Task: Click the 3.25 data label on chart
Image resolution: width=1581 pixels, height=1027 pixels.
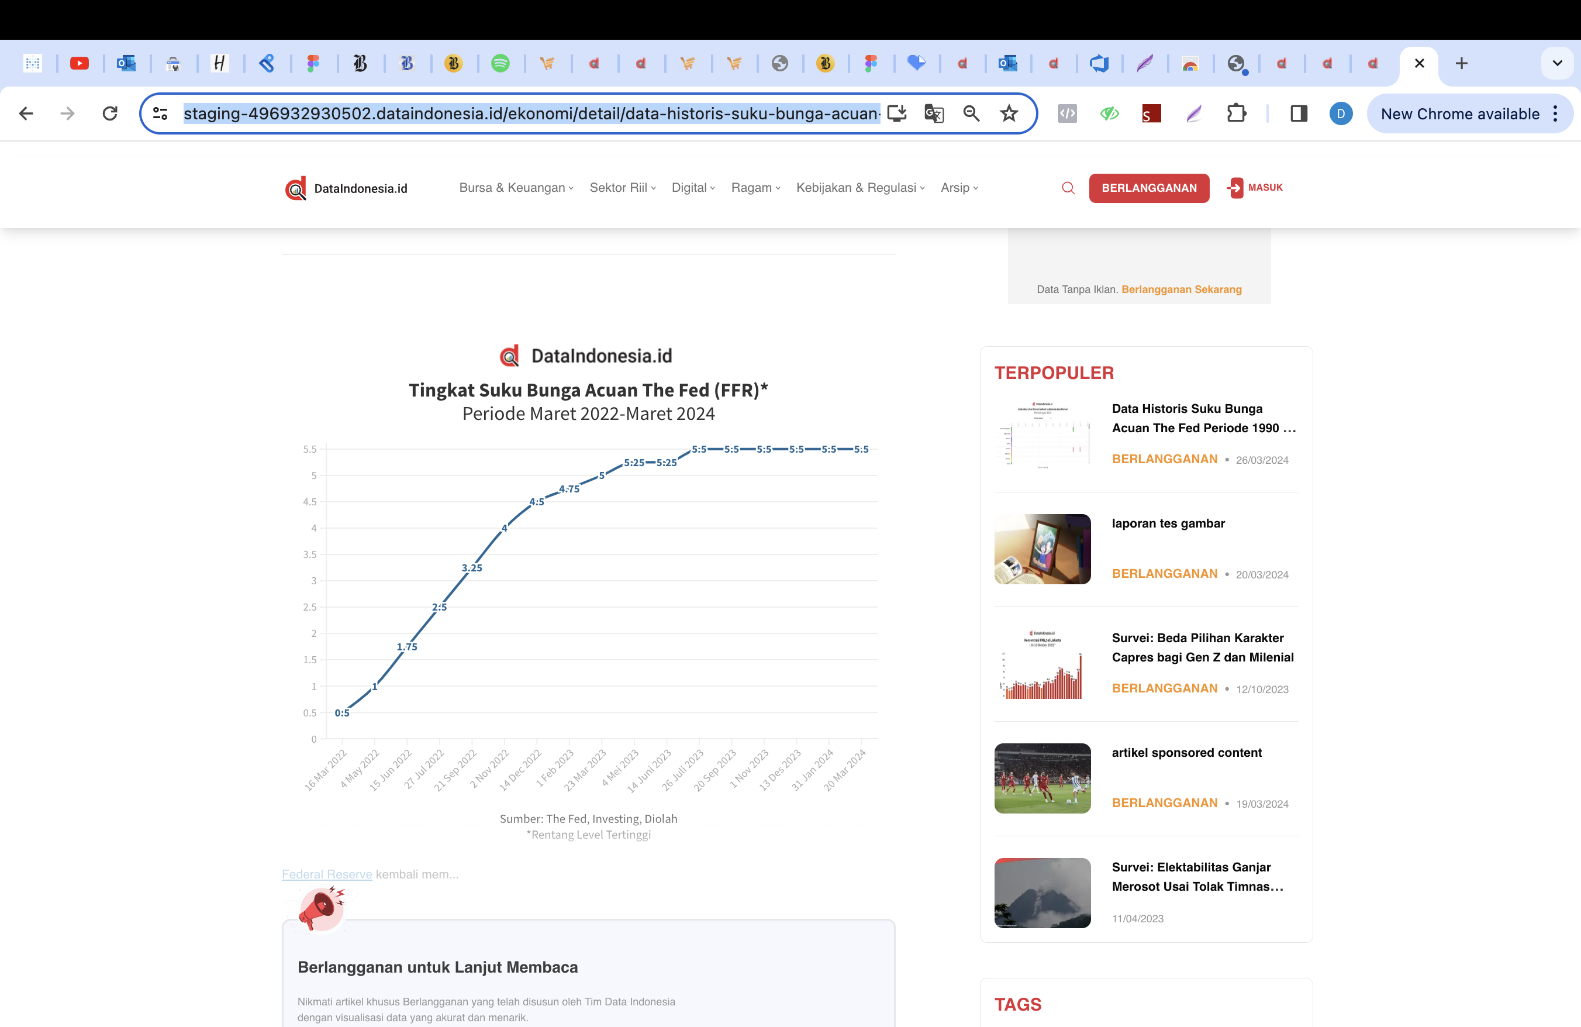Action: (x=472, y=568)
